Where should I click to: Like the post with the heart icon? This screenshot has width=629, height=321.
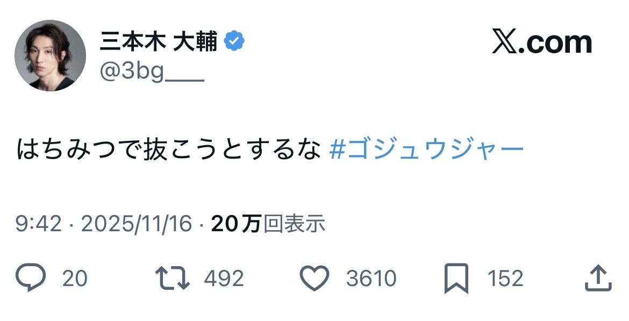coord(314,279)
